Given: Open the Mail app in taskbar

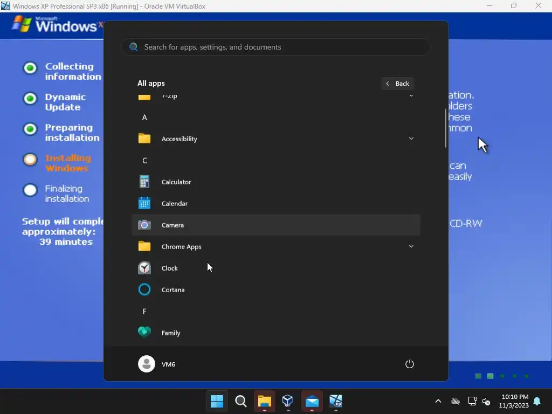Looking at the screenshot, I should click(312, 401).
